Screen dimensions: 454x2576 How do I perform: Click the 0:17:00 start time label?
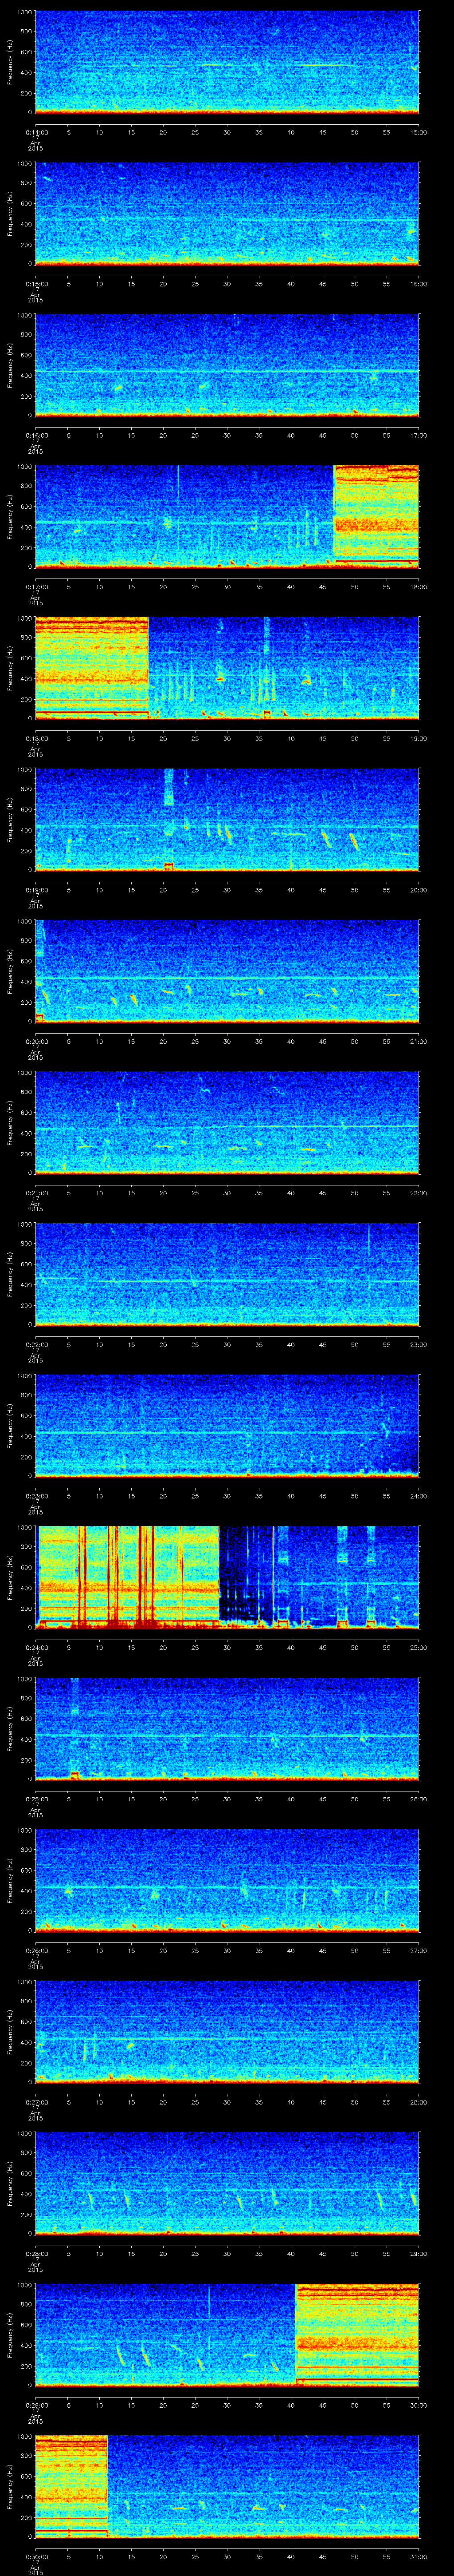pos(36,587)
